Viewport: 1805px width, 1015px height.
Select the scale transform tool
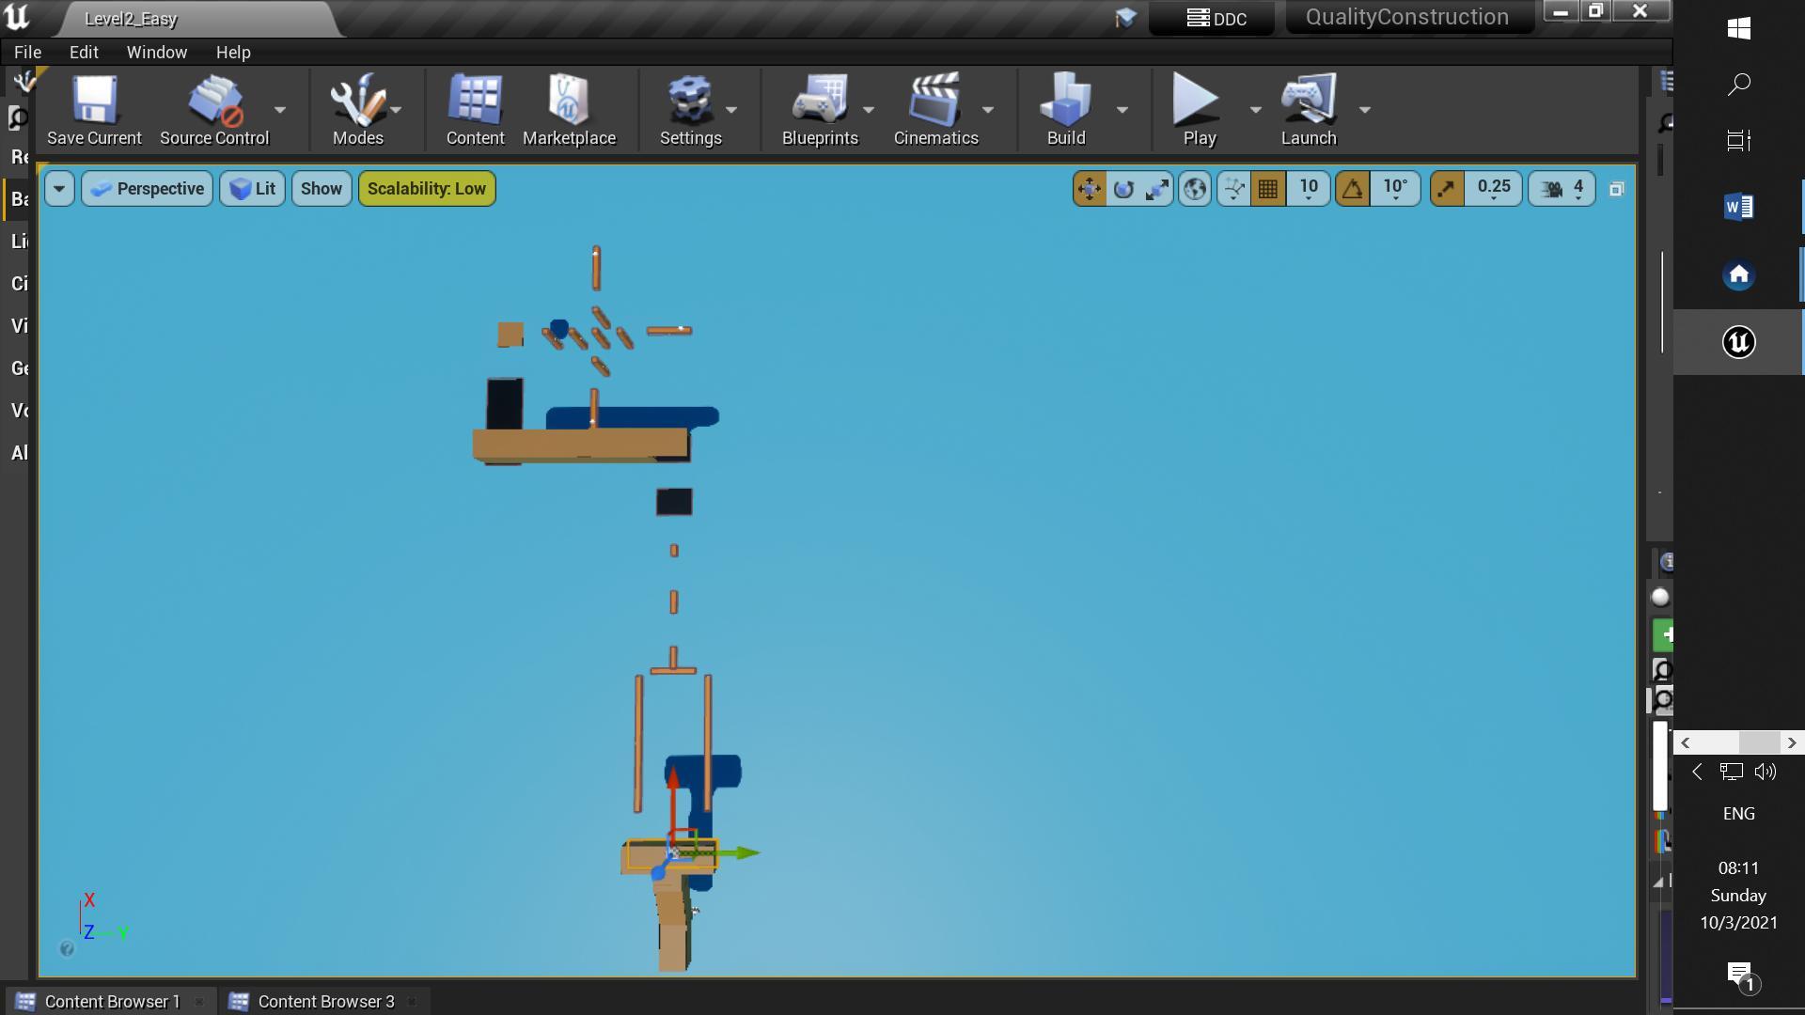coord(1157,189)
